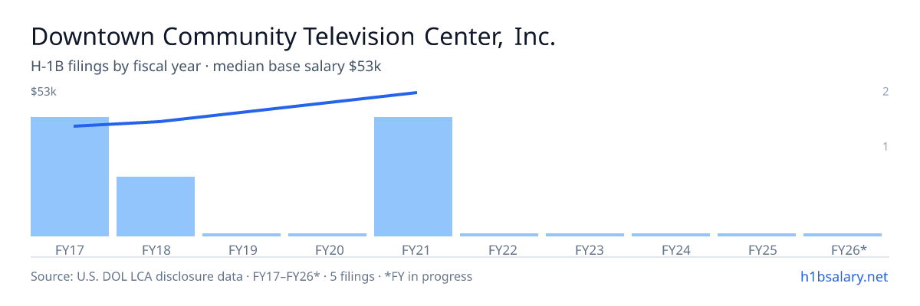Viewport: 920px width, 306px height.
Task: Click the FY21 axis label
Action: pyautogui.click(x=413, y=250)
